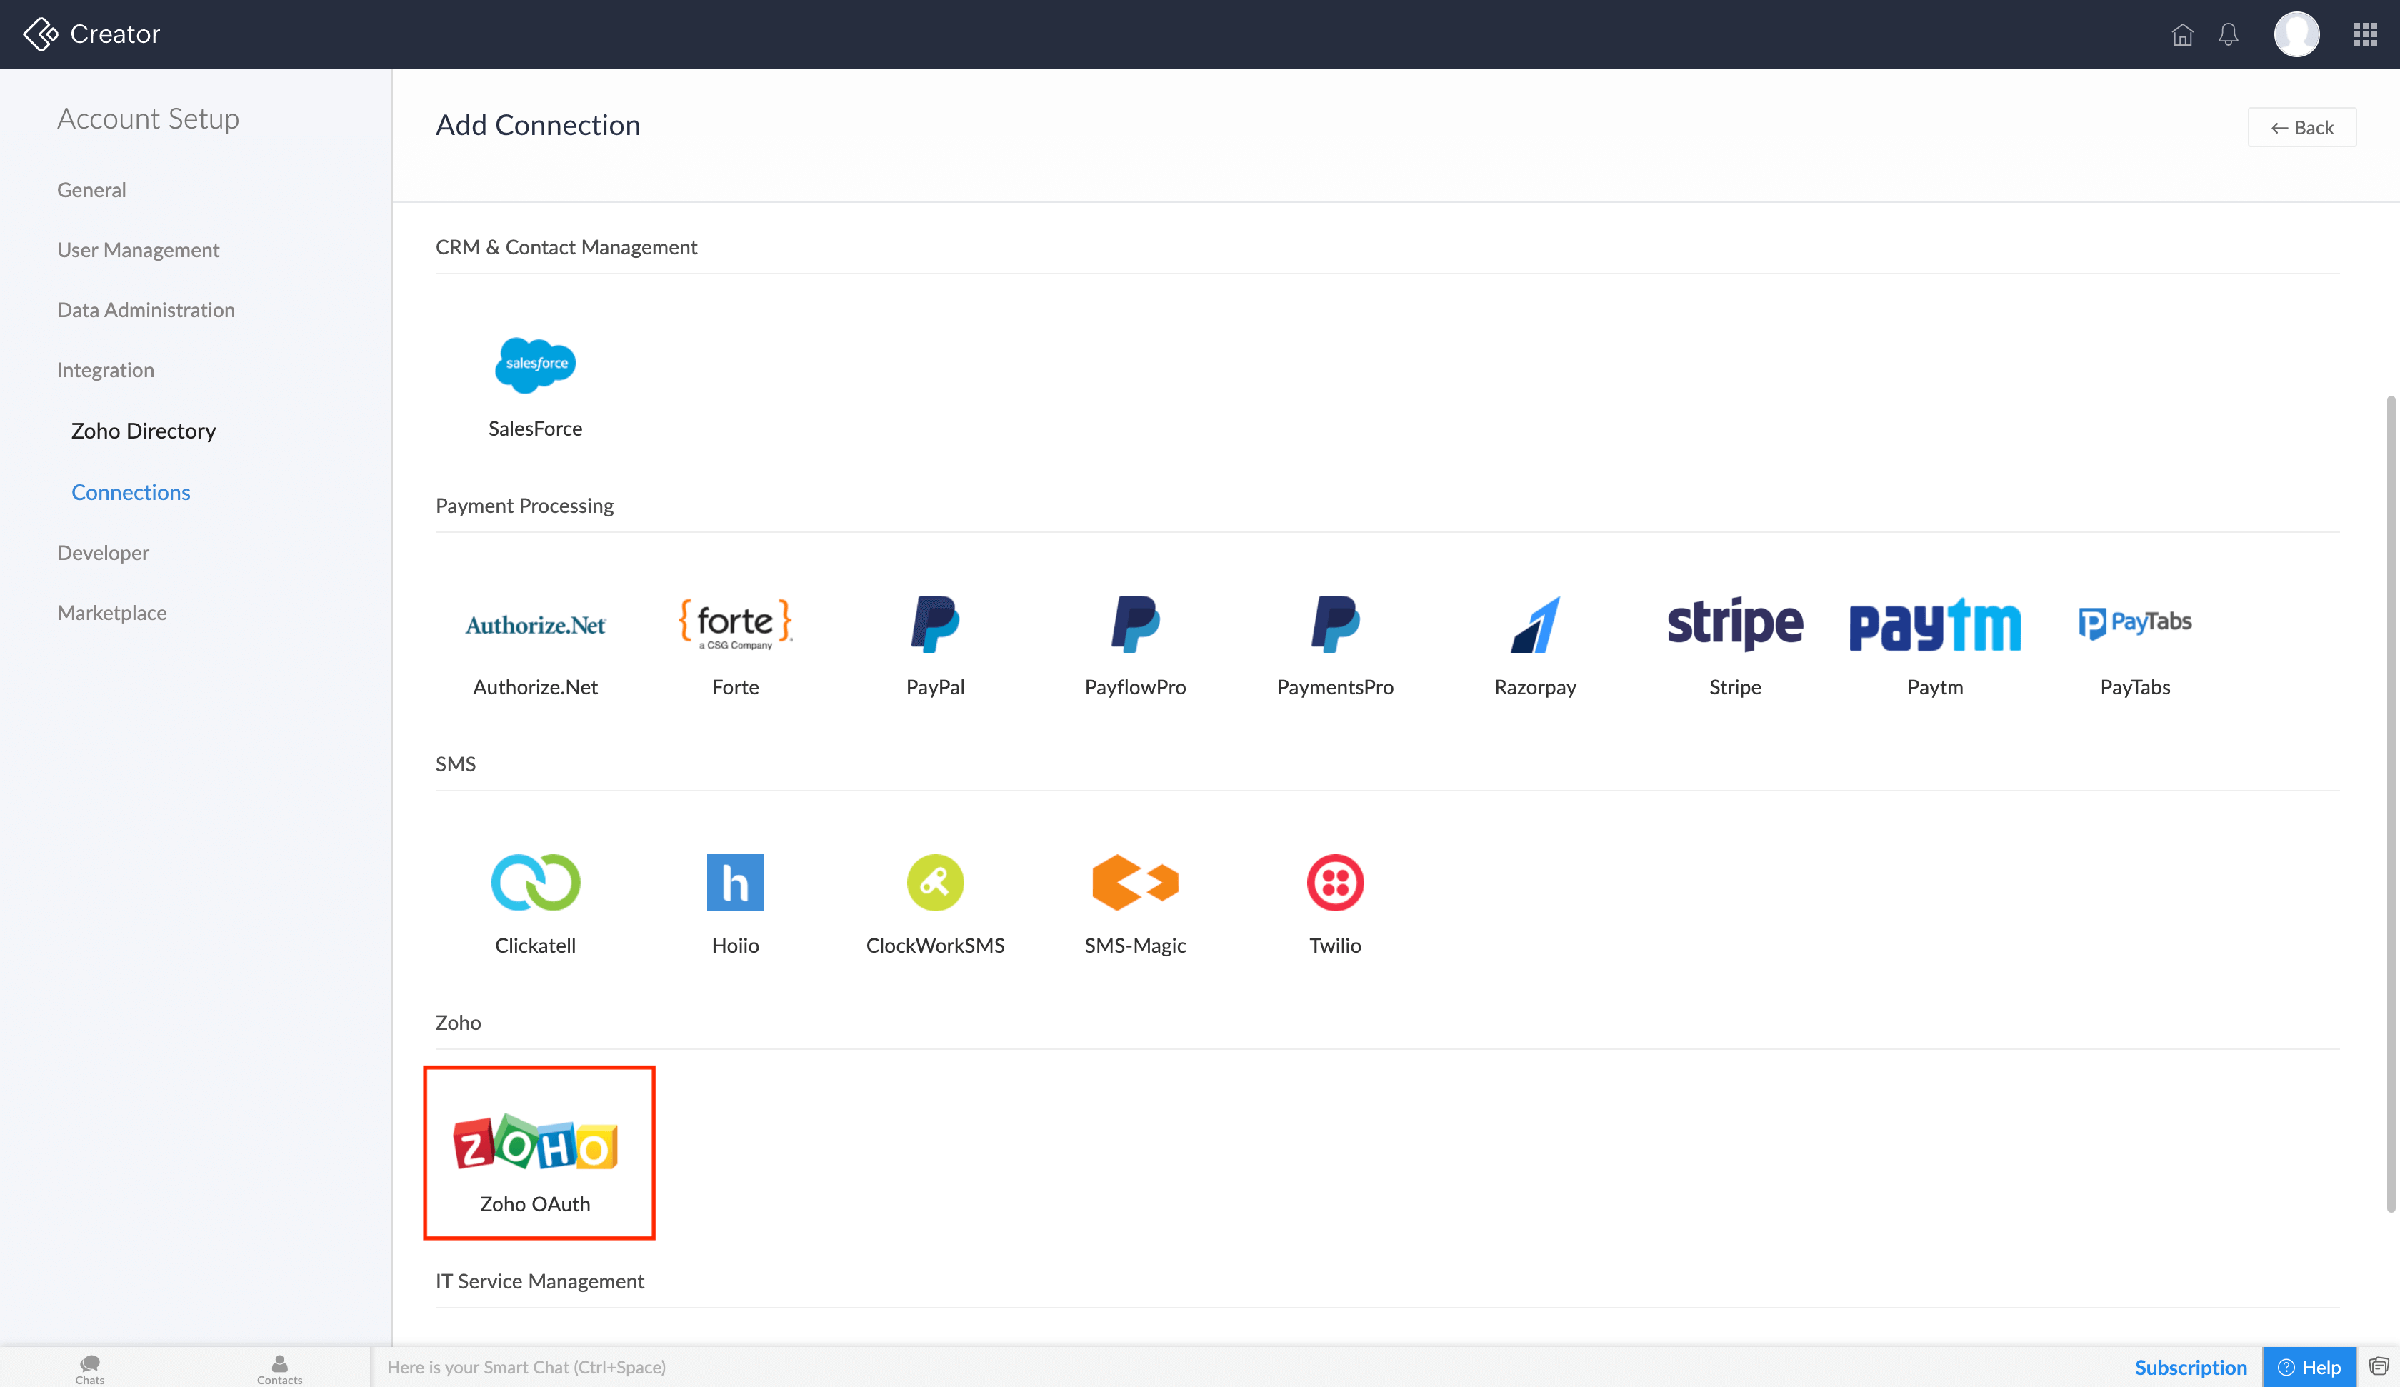Open the user profile avatar
This screenshot has width=2400, height=1387.
tap(2296, 34)
